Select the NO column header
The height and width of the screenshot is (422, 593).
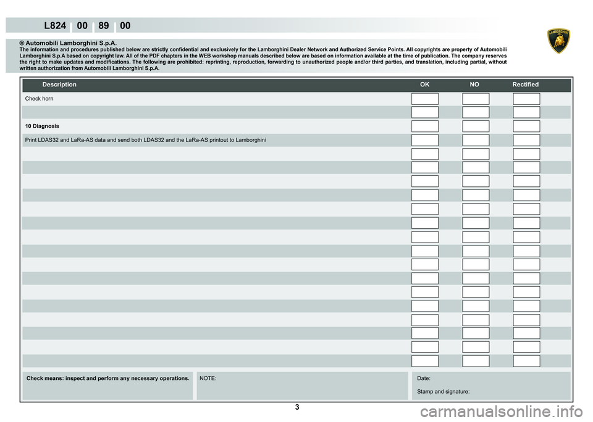[x=474, y=85]
